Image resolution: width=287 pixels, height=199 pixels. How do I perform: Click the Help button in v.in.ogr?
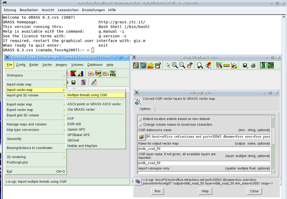point(205,191)
